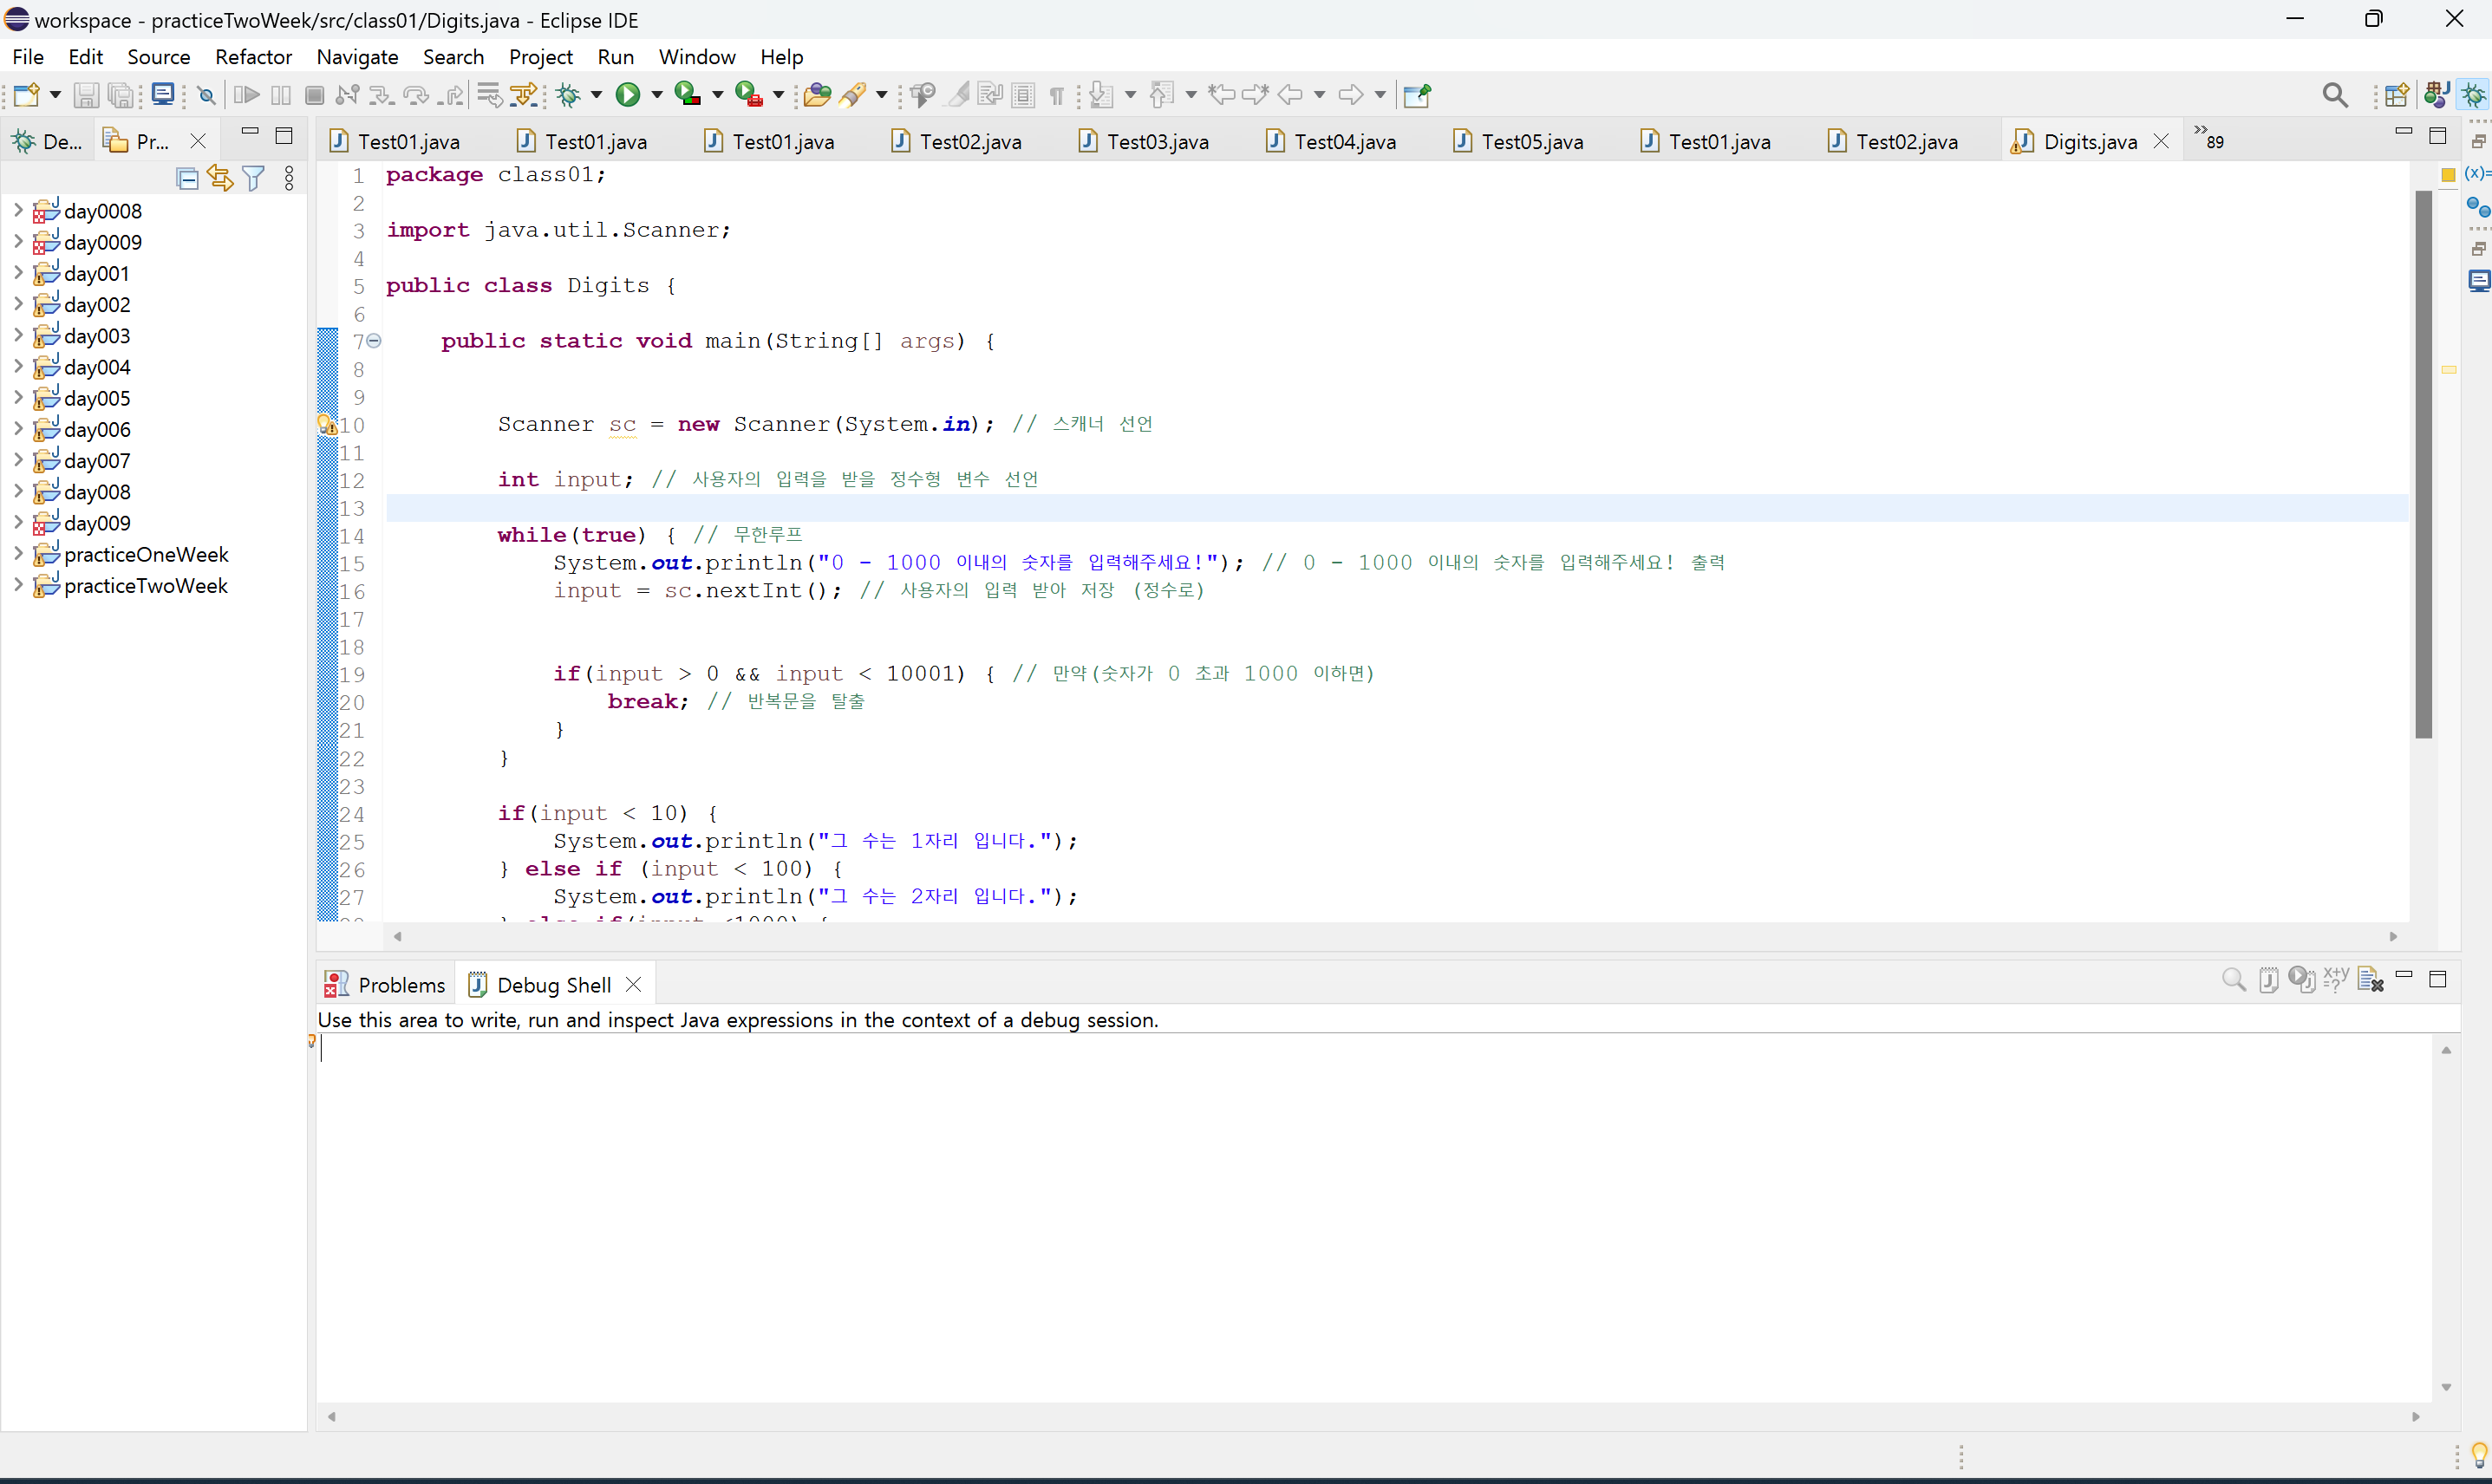Expand the practiceTwoWeek project
2492x1484 pixels.
click(18, 585)
